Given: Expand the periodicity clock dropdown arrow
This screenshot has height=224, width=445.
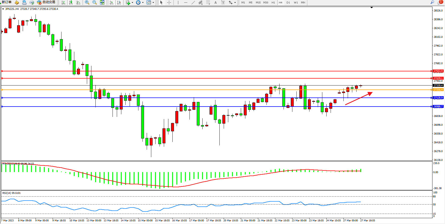Looking at the screenshot, I should tap(143, 2).
